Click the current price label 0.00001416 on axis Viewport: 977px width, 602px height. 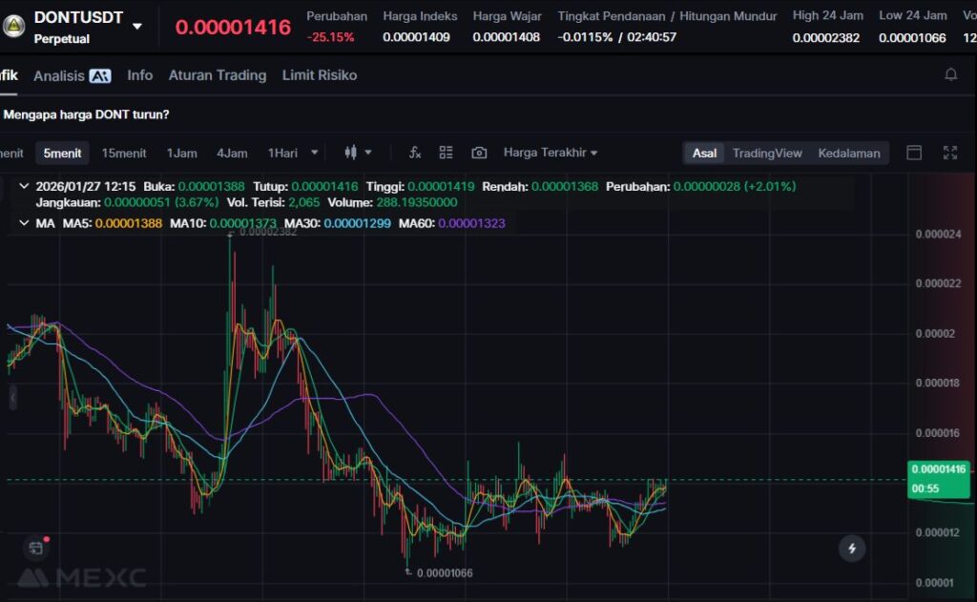point(939,468)
